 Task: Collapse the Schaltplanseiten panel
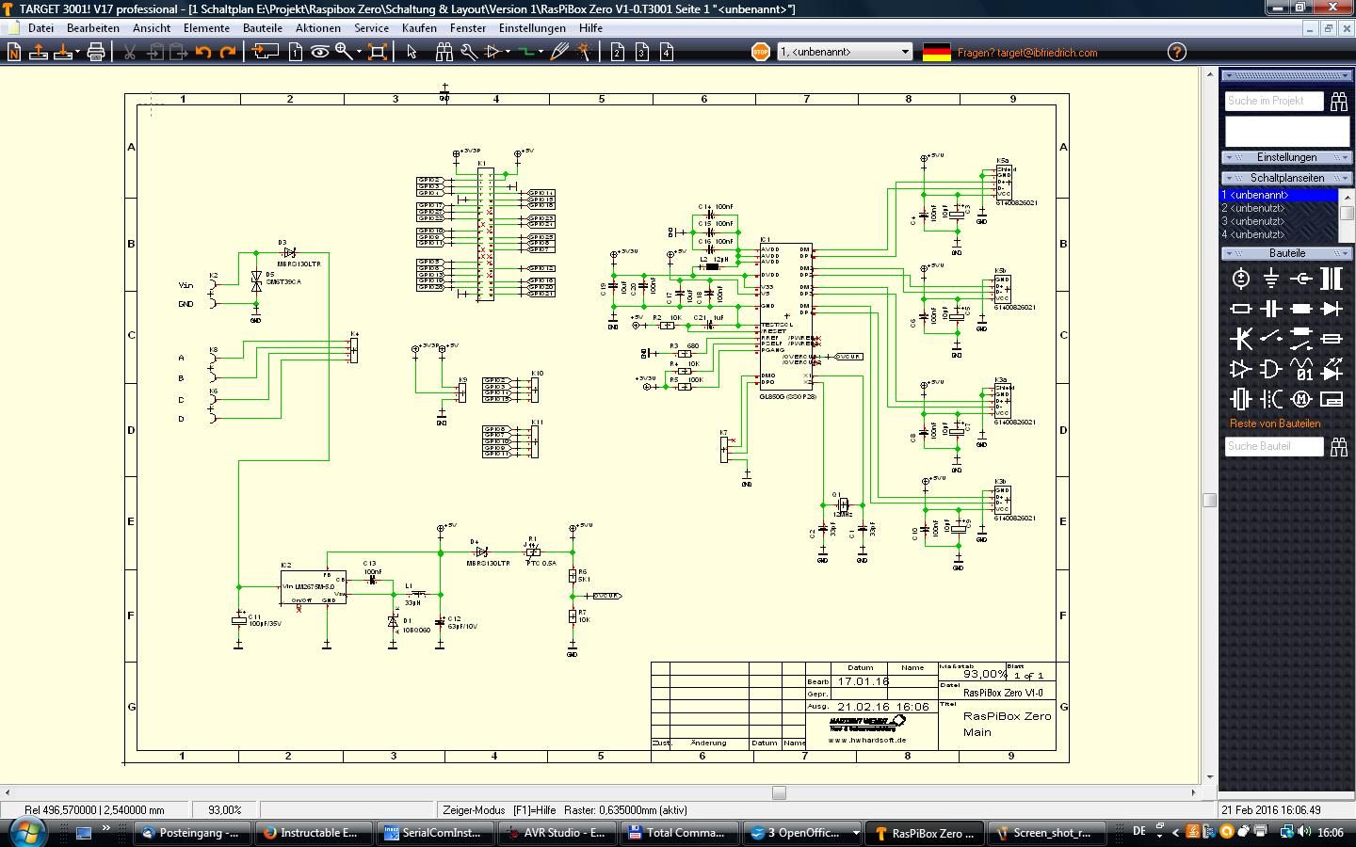[x=1286, y=178]
